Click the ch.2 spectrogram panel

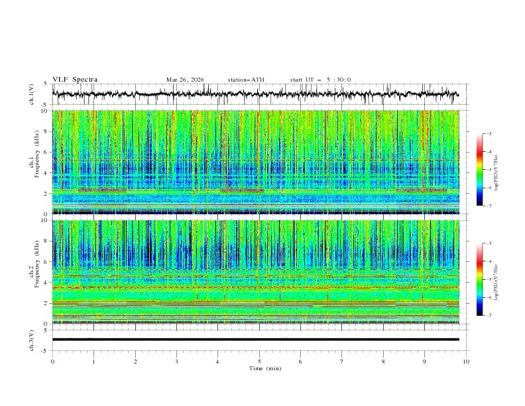click(256, 272)
